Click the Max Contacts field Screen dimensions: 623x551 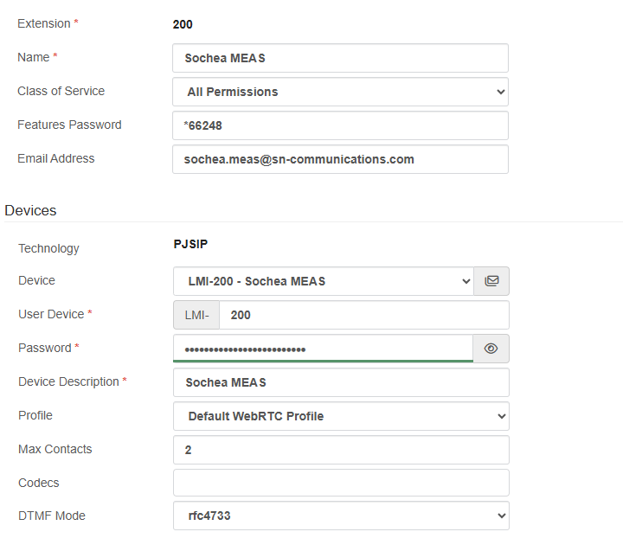341,450
